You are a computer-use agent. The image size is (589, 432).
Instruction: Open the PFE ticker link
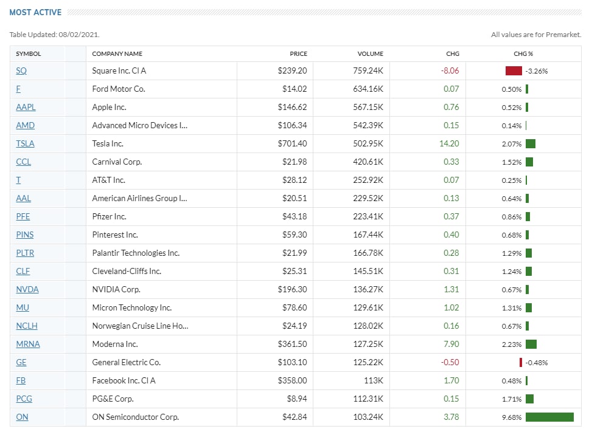coord(23,216)
